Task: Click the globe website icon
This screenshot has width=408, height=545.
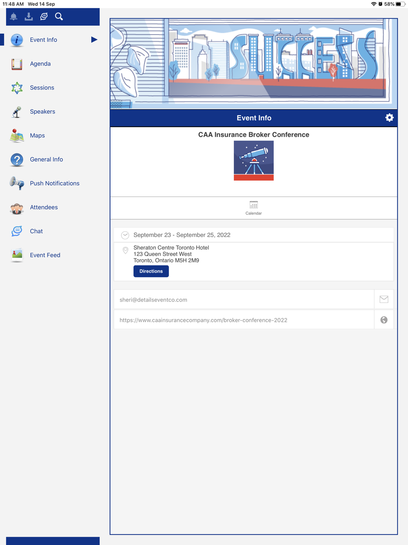Action: [384, 320]
